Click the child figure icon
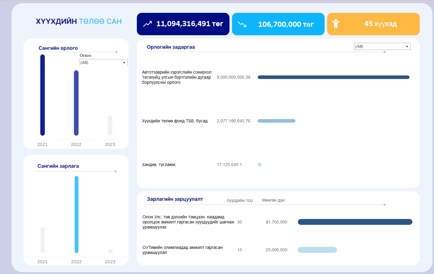 tap(336, 24)
